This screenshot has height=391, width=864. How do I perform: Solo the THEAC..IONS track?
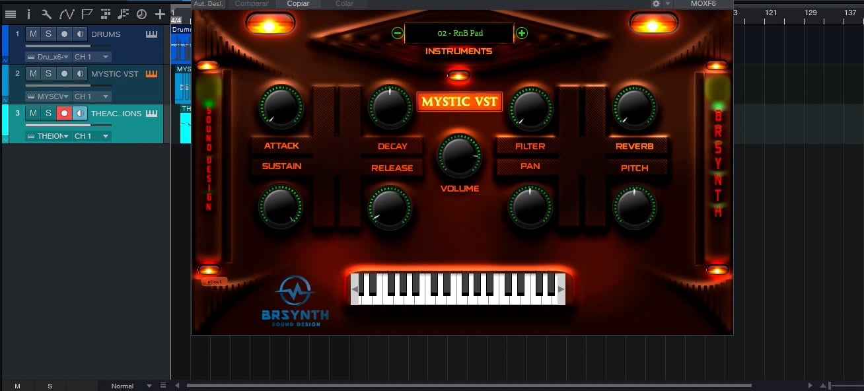(48, 114)
